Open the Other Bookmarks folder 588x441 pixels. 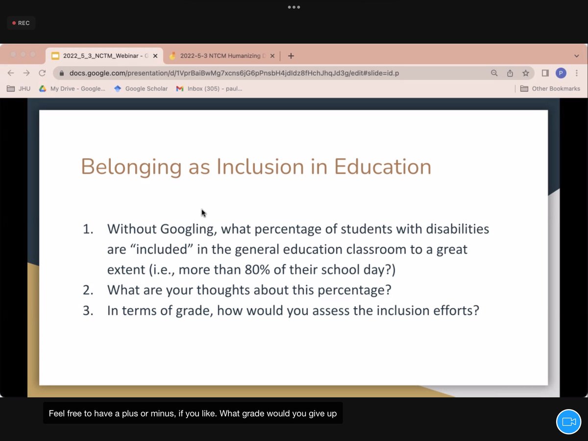click(x=550, y=89)
